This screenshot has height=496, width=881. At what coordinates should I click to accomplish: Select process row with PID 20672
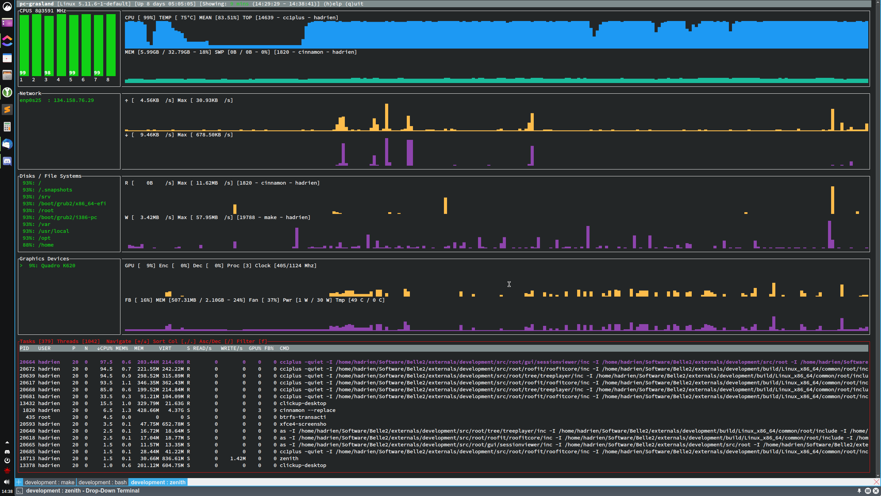tap(444, 369)
